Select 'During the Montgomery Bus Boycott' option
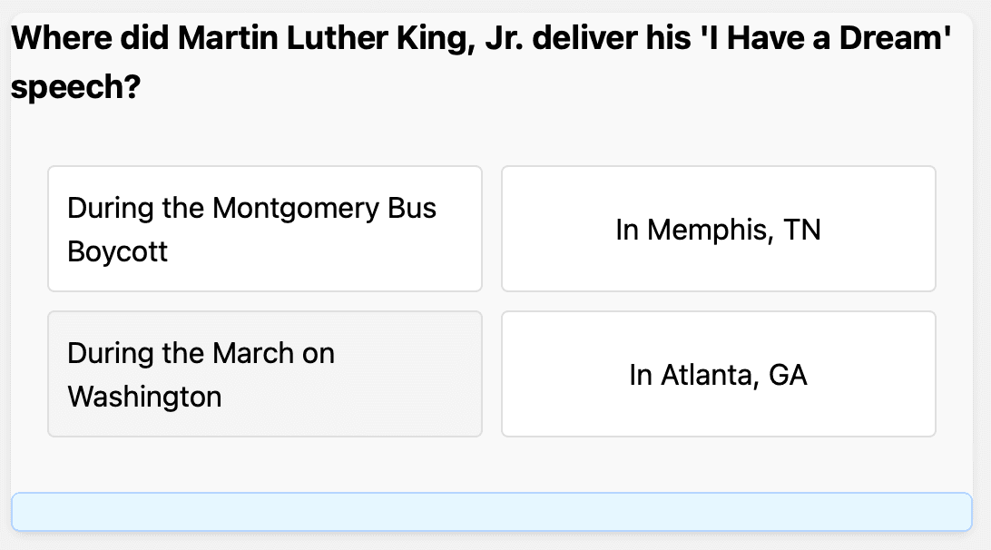The width and height of the screenshot is (991, 550). click(264, 229)
